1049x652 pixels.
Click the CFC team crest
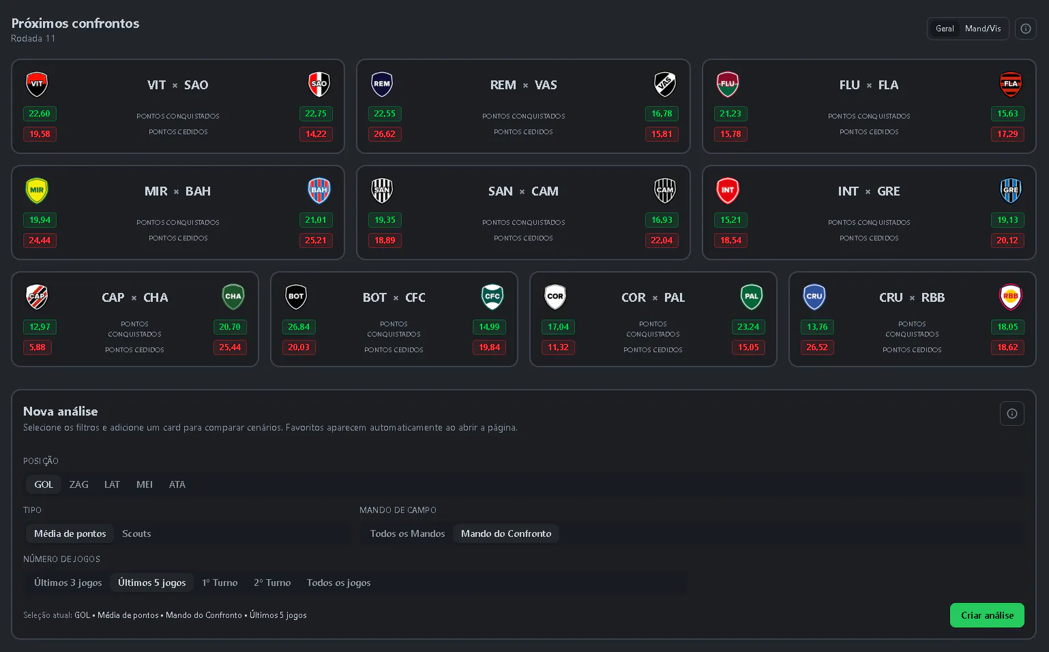[x=492, y=296]
